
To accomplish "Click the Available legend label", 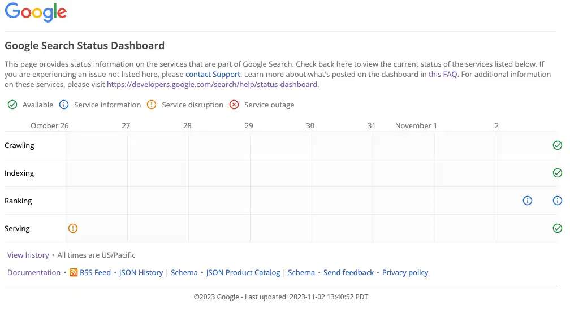I will tap(38, 105).
